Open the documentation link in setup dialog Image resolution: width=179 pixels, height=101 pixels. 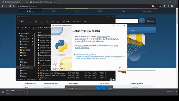coord(80,39)
